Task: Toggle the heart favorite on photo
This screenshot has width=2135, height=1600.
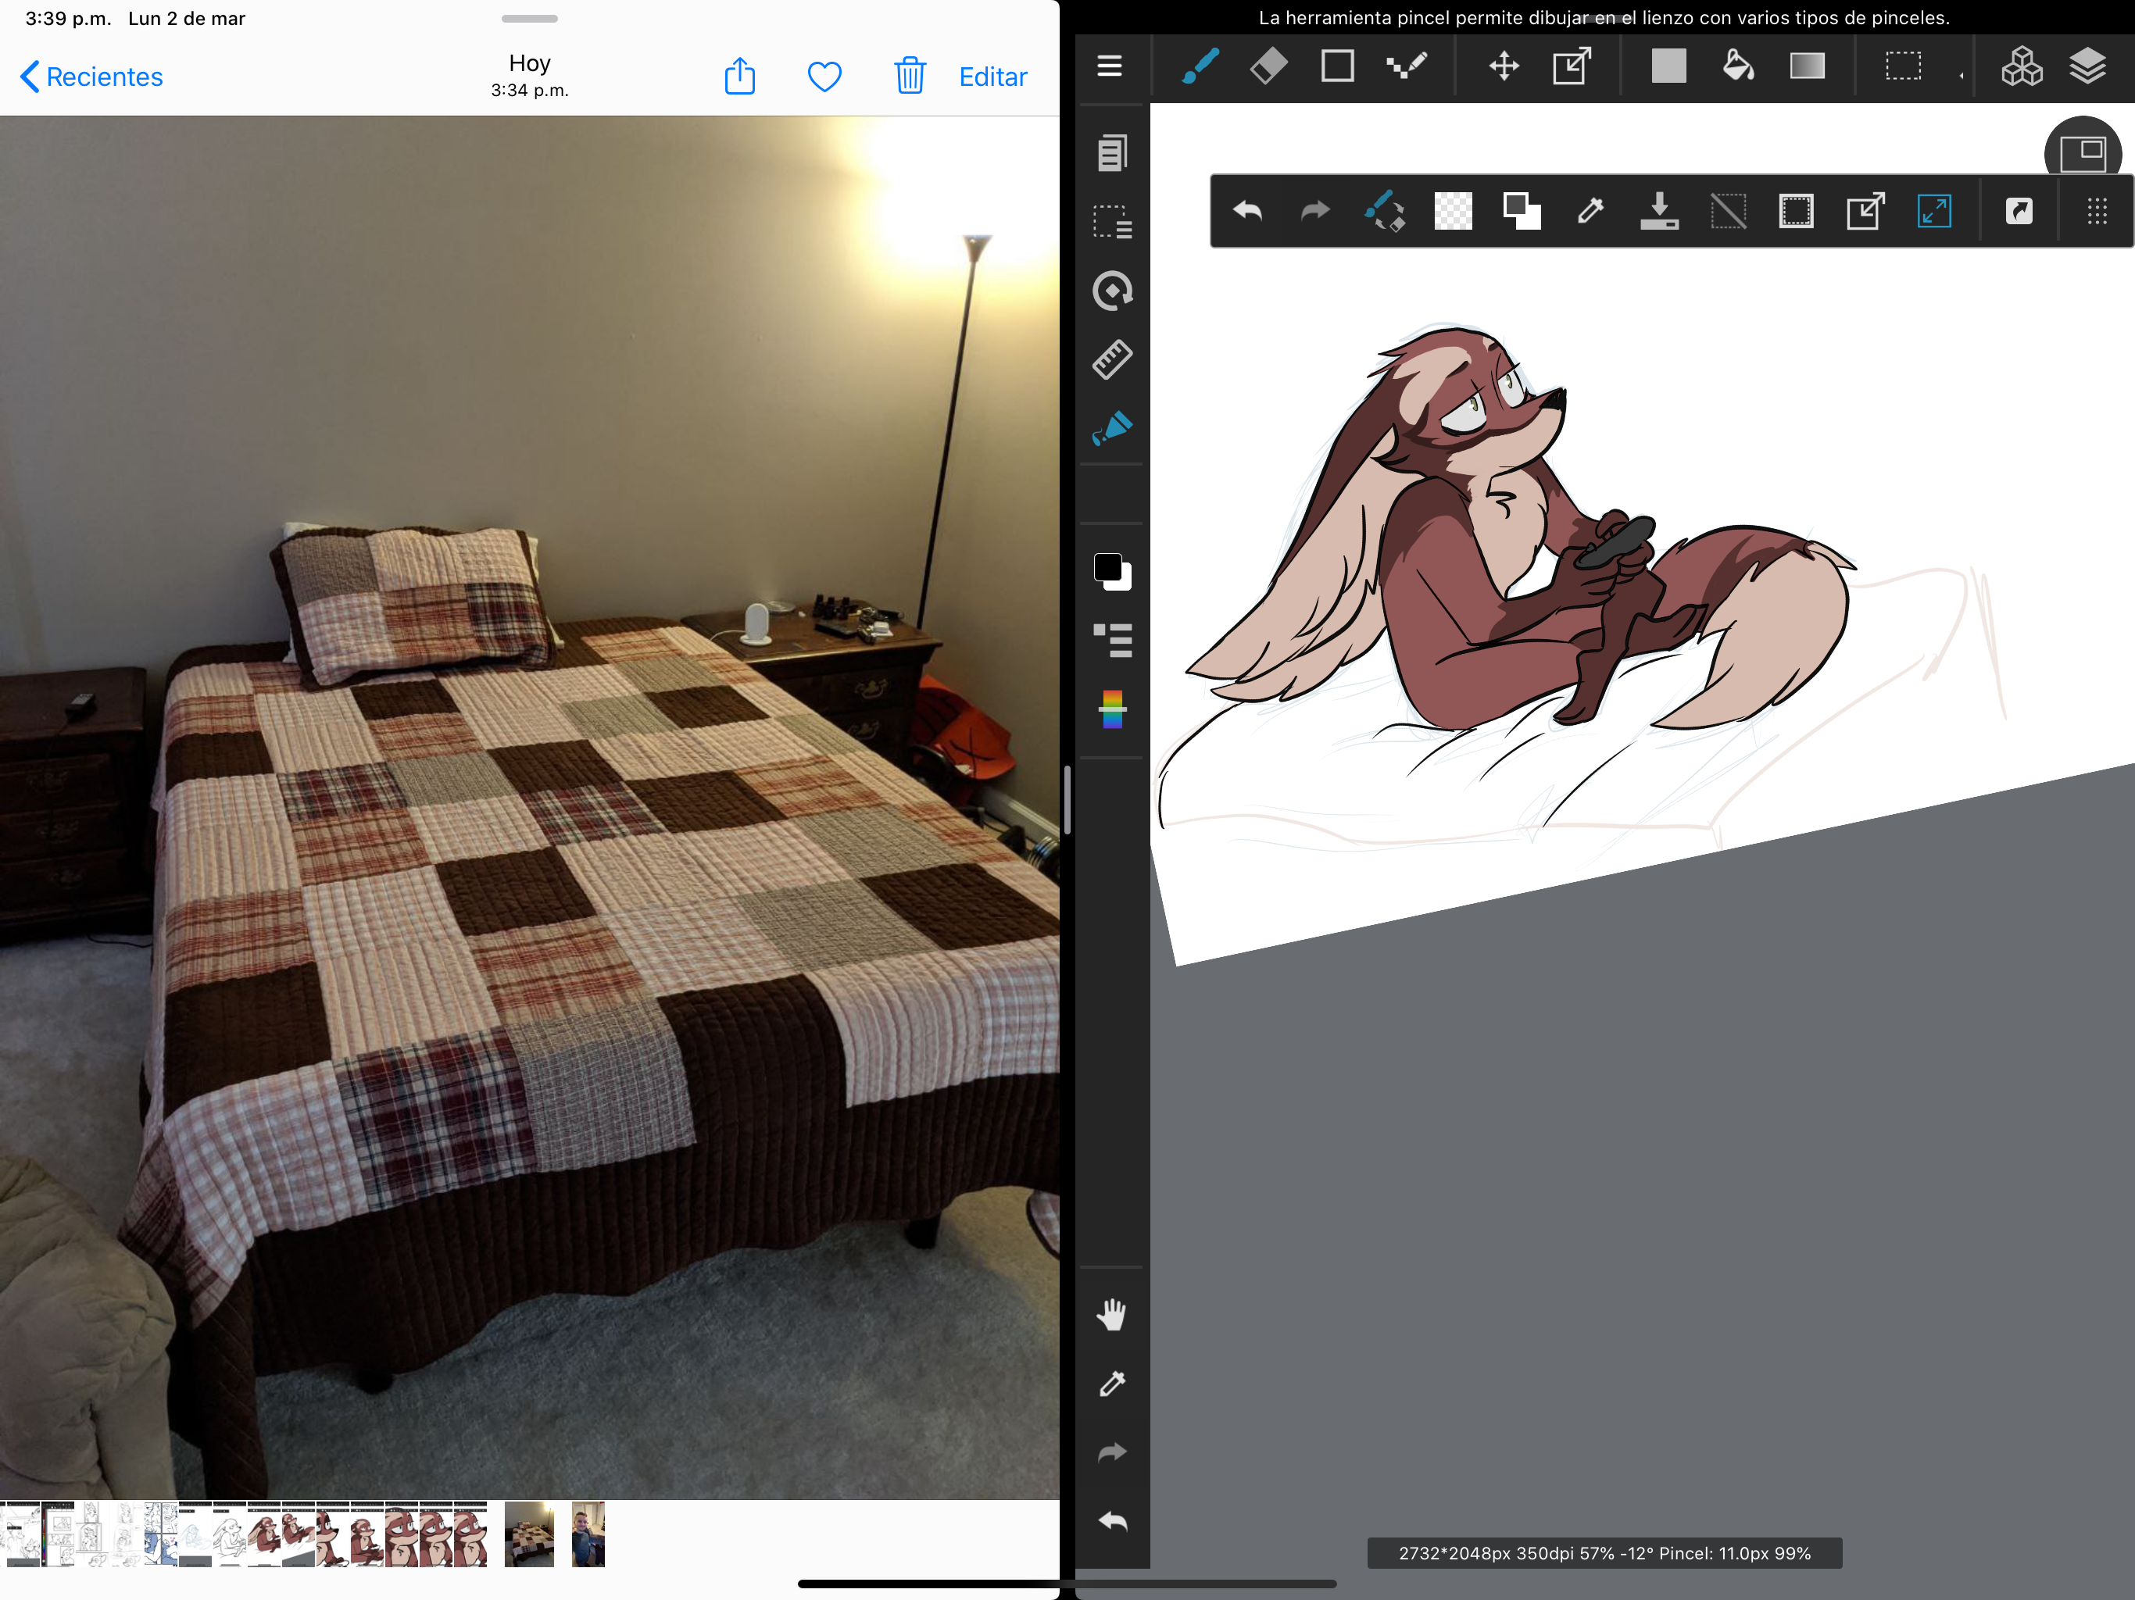Action: 824,77
